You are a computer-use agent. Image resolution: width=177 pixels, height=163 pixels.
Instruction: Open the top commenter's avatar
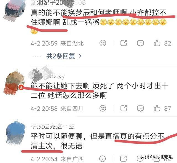pos(14,11)
